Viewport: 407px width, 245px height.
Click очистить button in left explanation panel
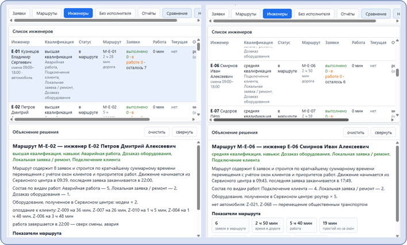157,132
